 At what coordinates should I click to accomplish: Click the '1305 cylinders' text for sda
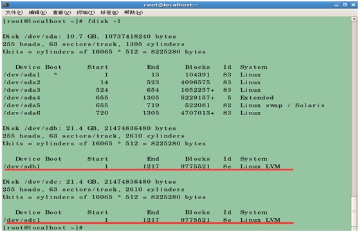pyautogui.click(x=155, y=44)
